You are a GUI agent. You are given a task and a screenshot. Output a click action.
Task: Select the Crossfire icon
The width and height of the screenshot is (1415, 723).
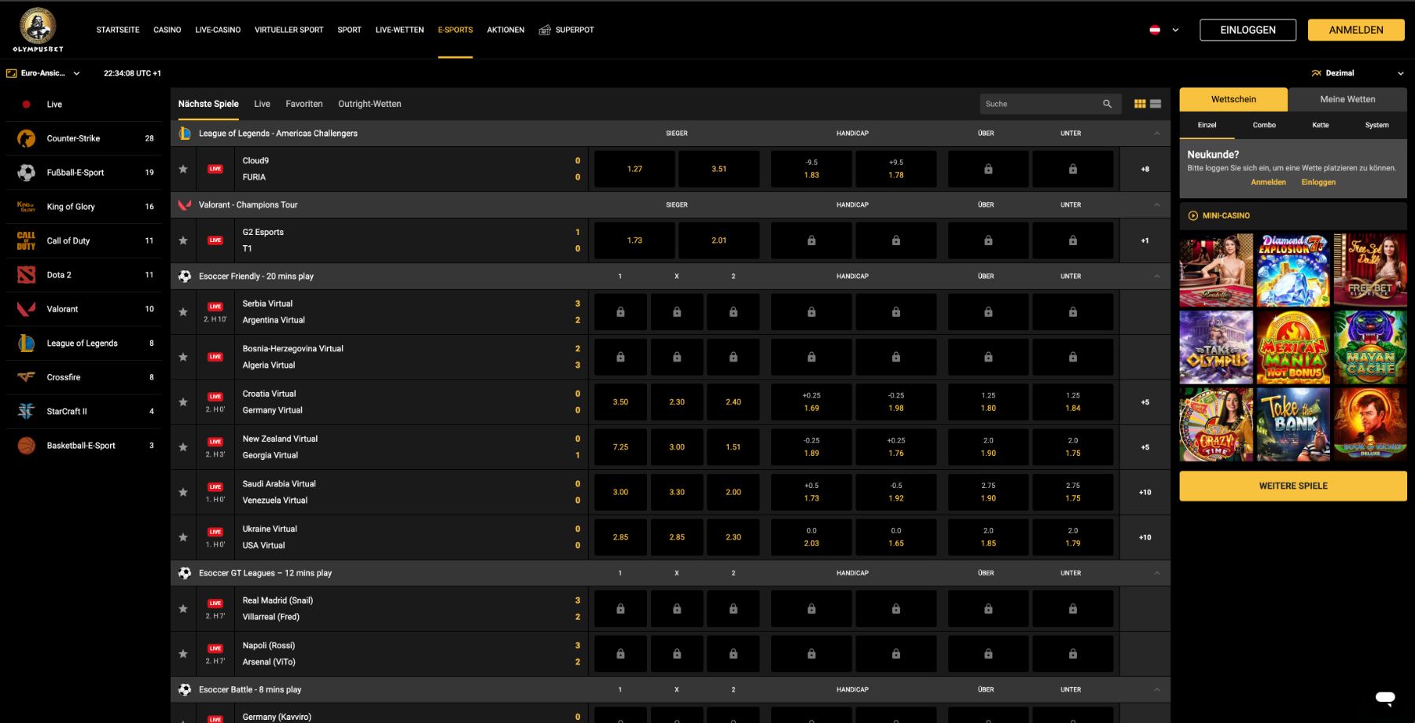tap(26, 377)
